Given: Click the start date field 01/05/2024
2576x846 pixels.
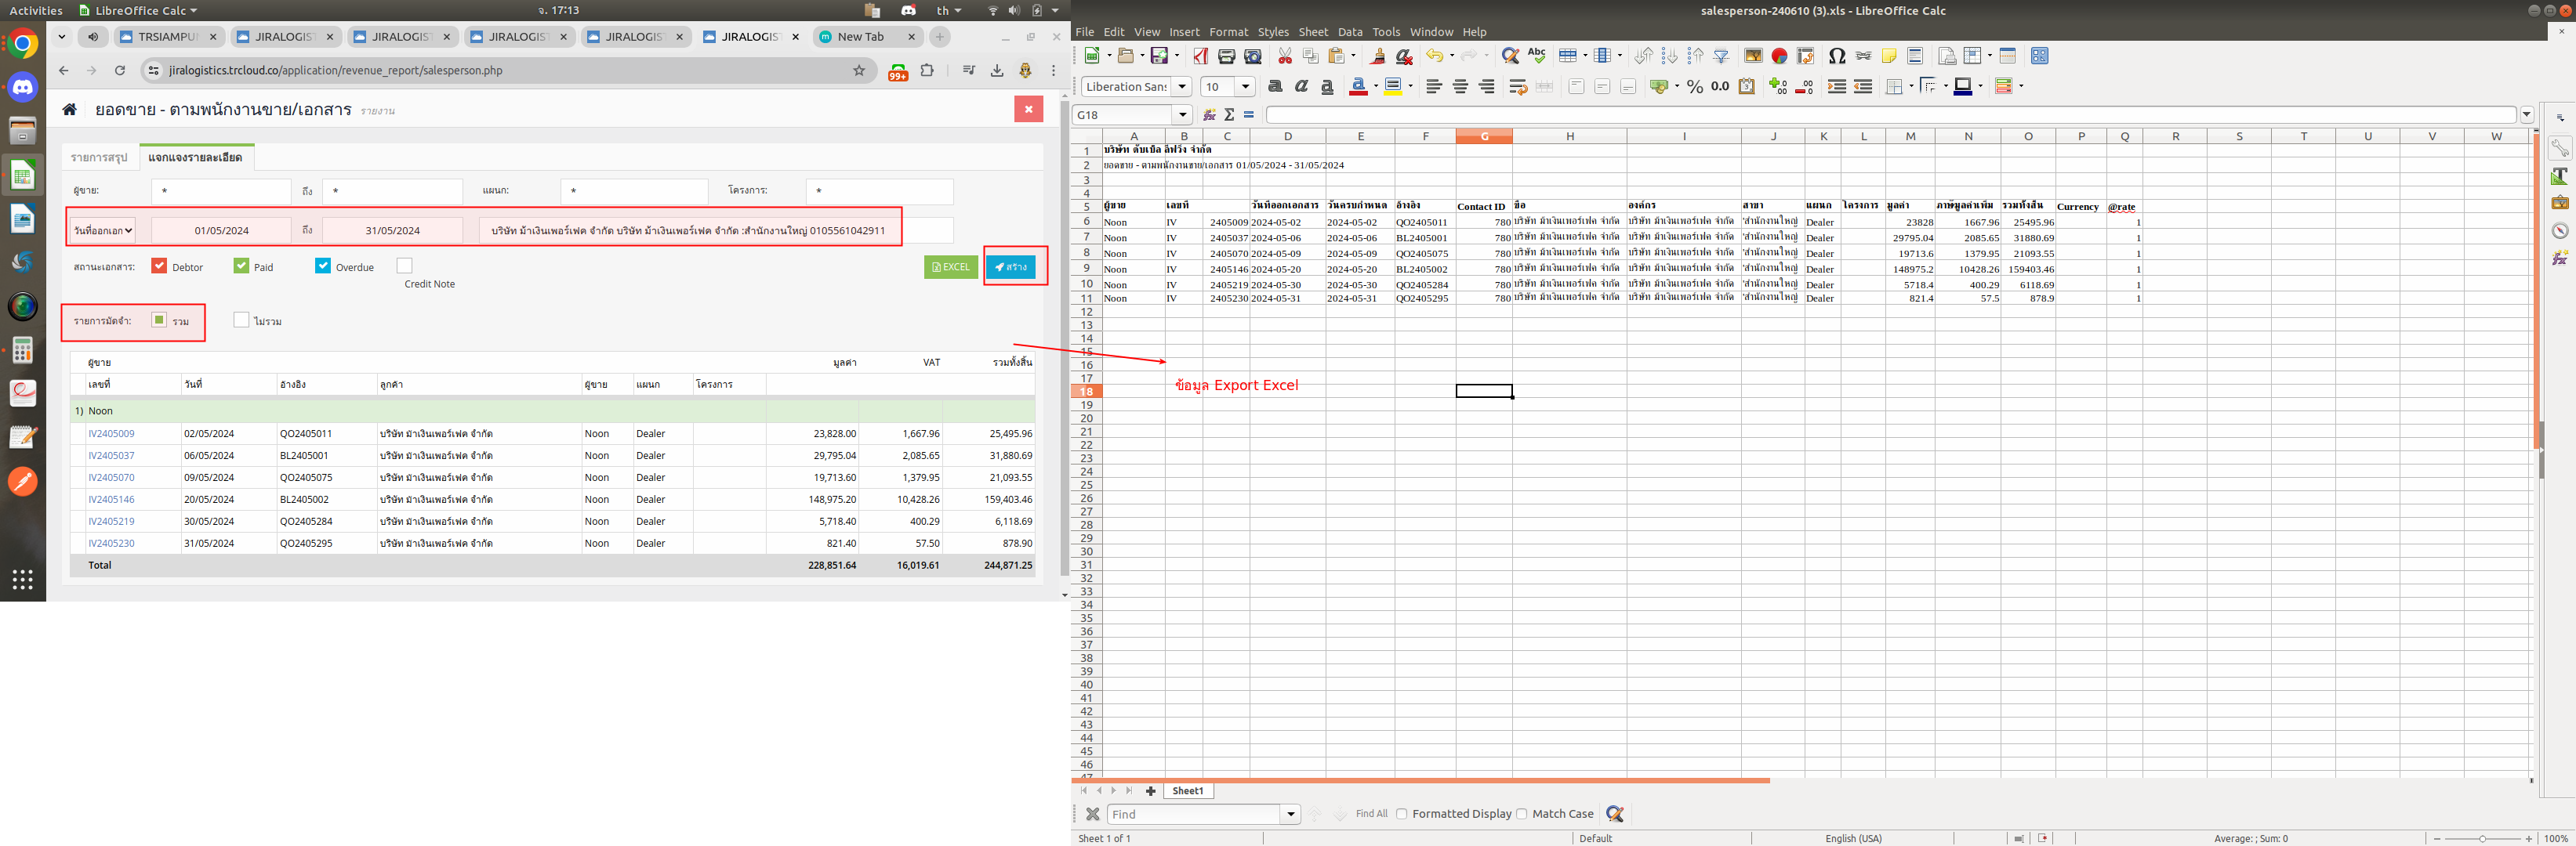Looking at the screenshot, I should [x=221, y=231].
